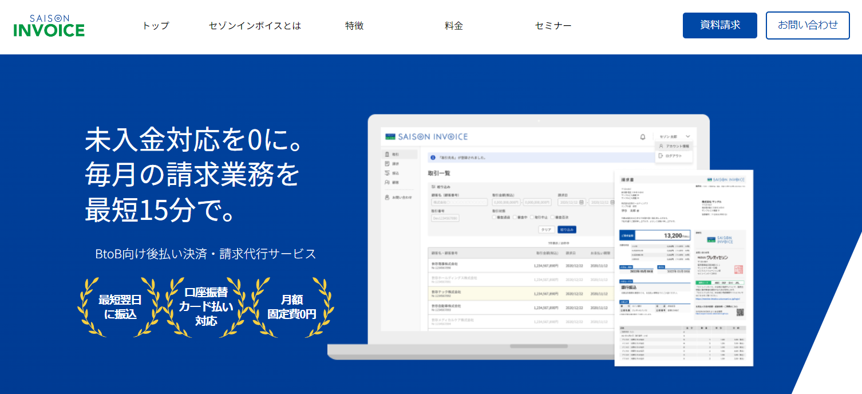Click the blue 絞り込み button

pyautogui.click(x=566, y=230)
